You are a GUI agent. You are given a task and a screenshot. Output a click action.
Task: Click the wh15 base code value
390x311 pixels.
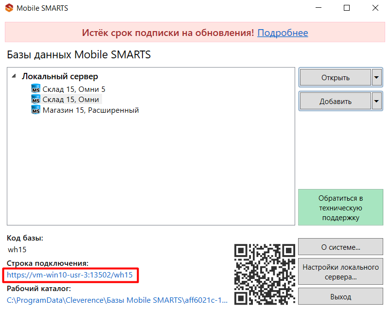17,249
